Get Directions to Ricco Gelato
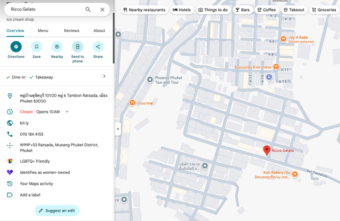 16,47
